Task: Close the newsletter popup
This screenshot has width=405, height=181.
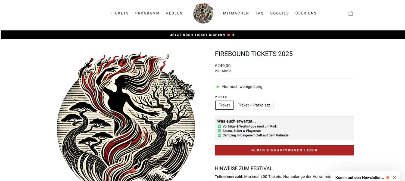Action: coord(394,177)
